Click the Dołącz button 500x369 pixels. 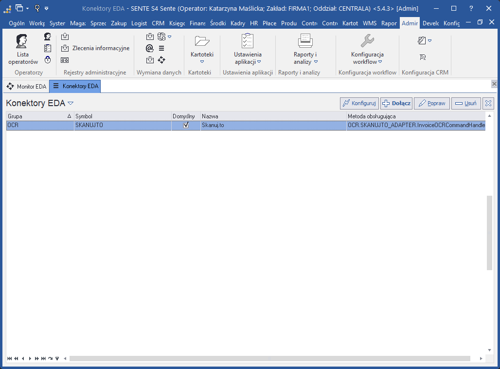click(397, 103)
